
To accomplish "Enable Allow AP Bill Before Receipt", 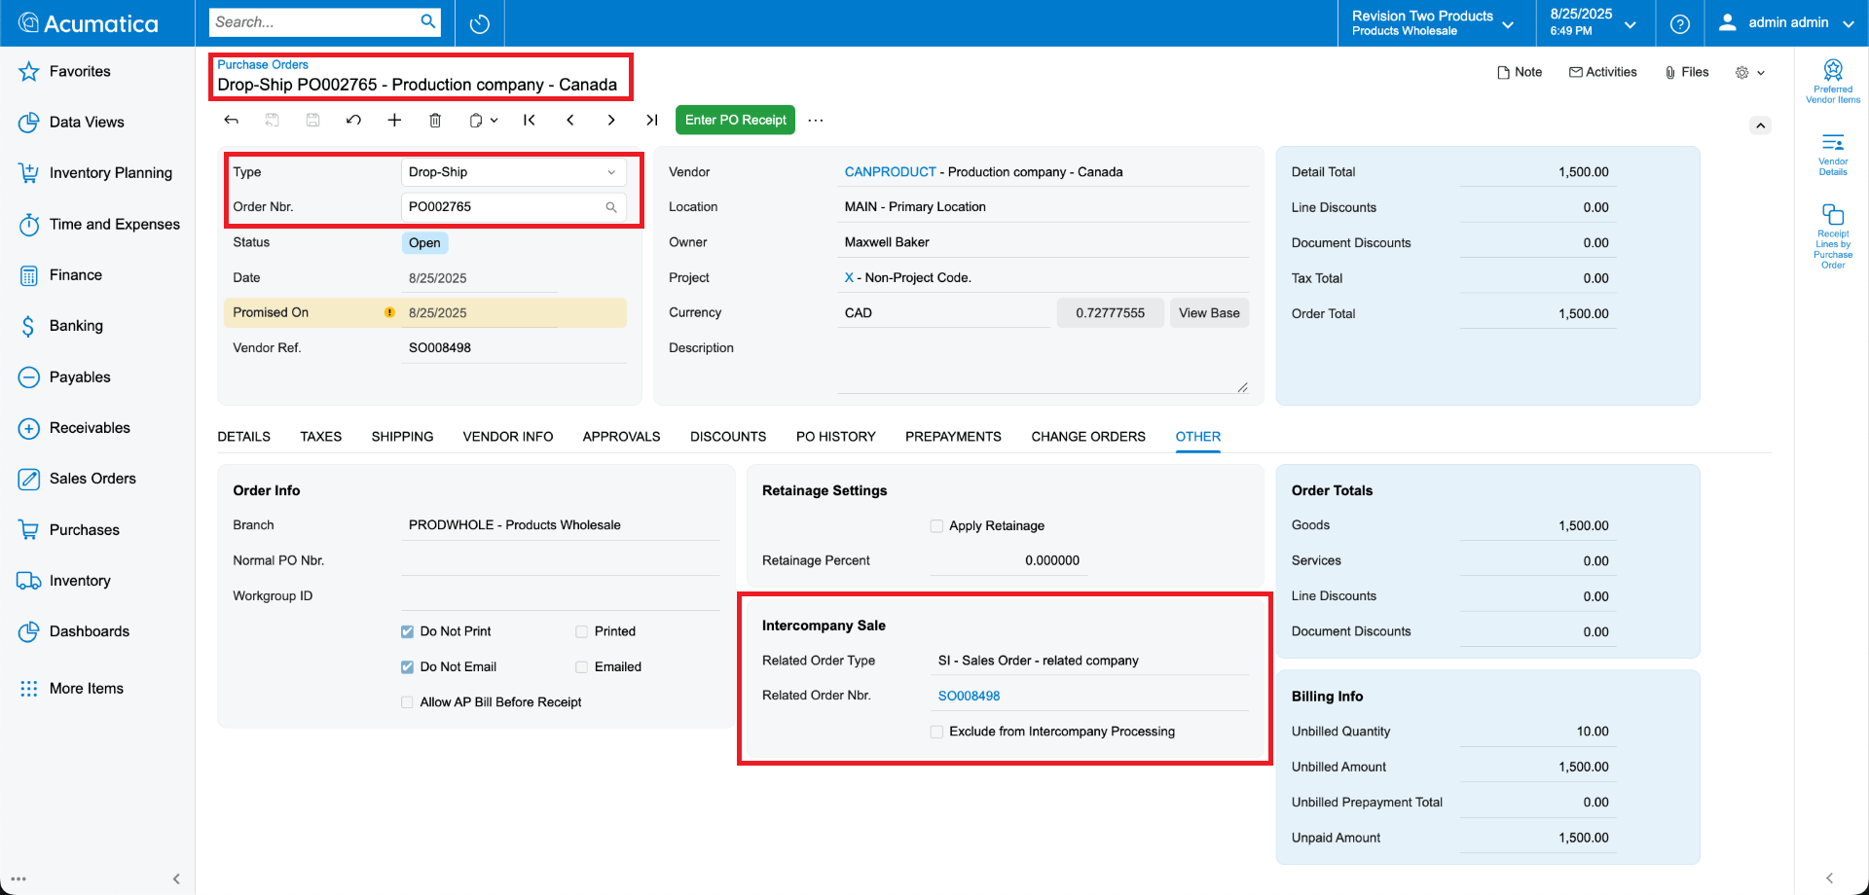I will [x=407, y=701].
